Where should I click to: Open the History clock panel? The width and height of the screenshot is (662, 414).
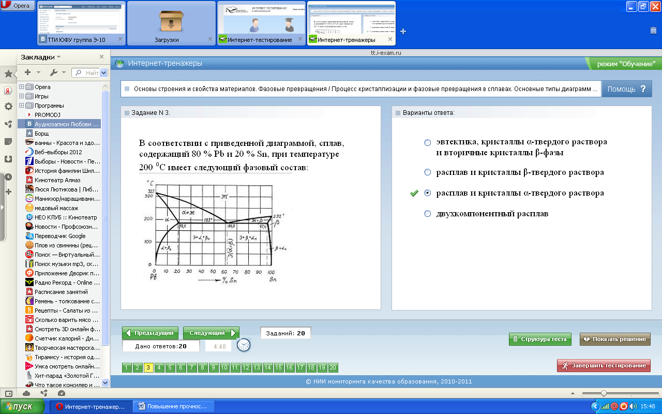point(8,176)
